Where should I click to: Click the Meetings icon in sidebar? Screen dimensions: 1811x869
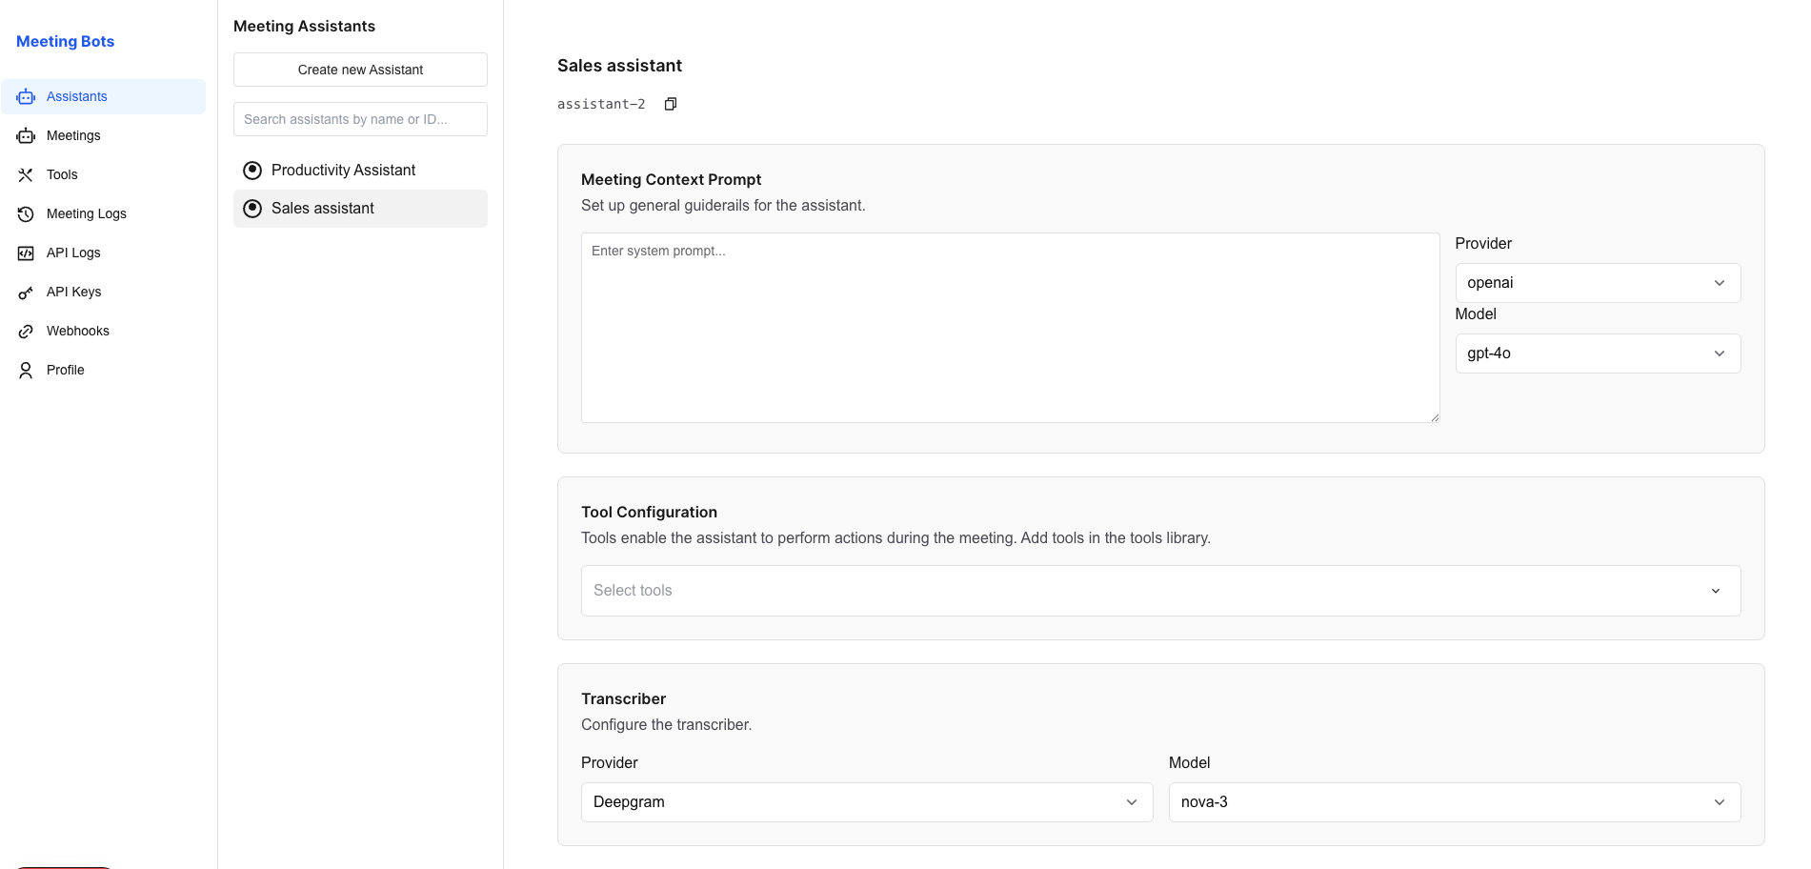coord(26,136)
